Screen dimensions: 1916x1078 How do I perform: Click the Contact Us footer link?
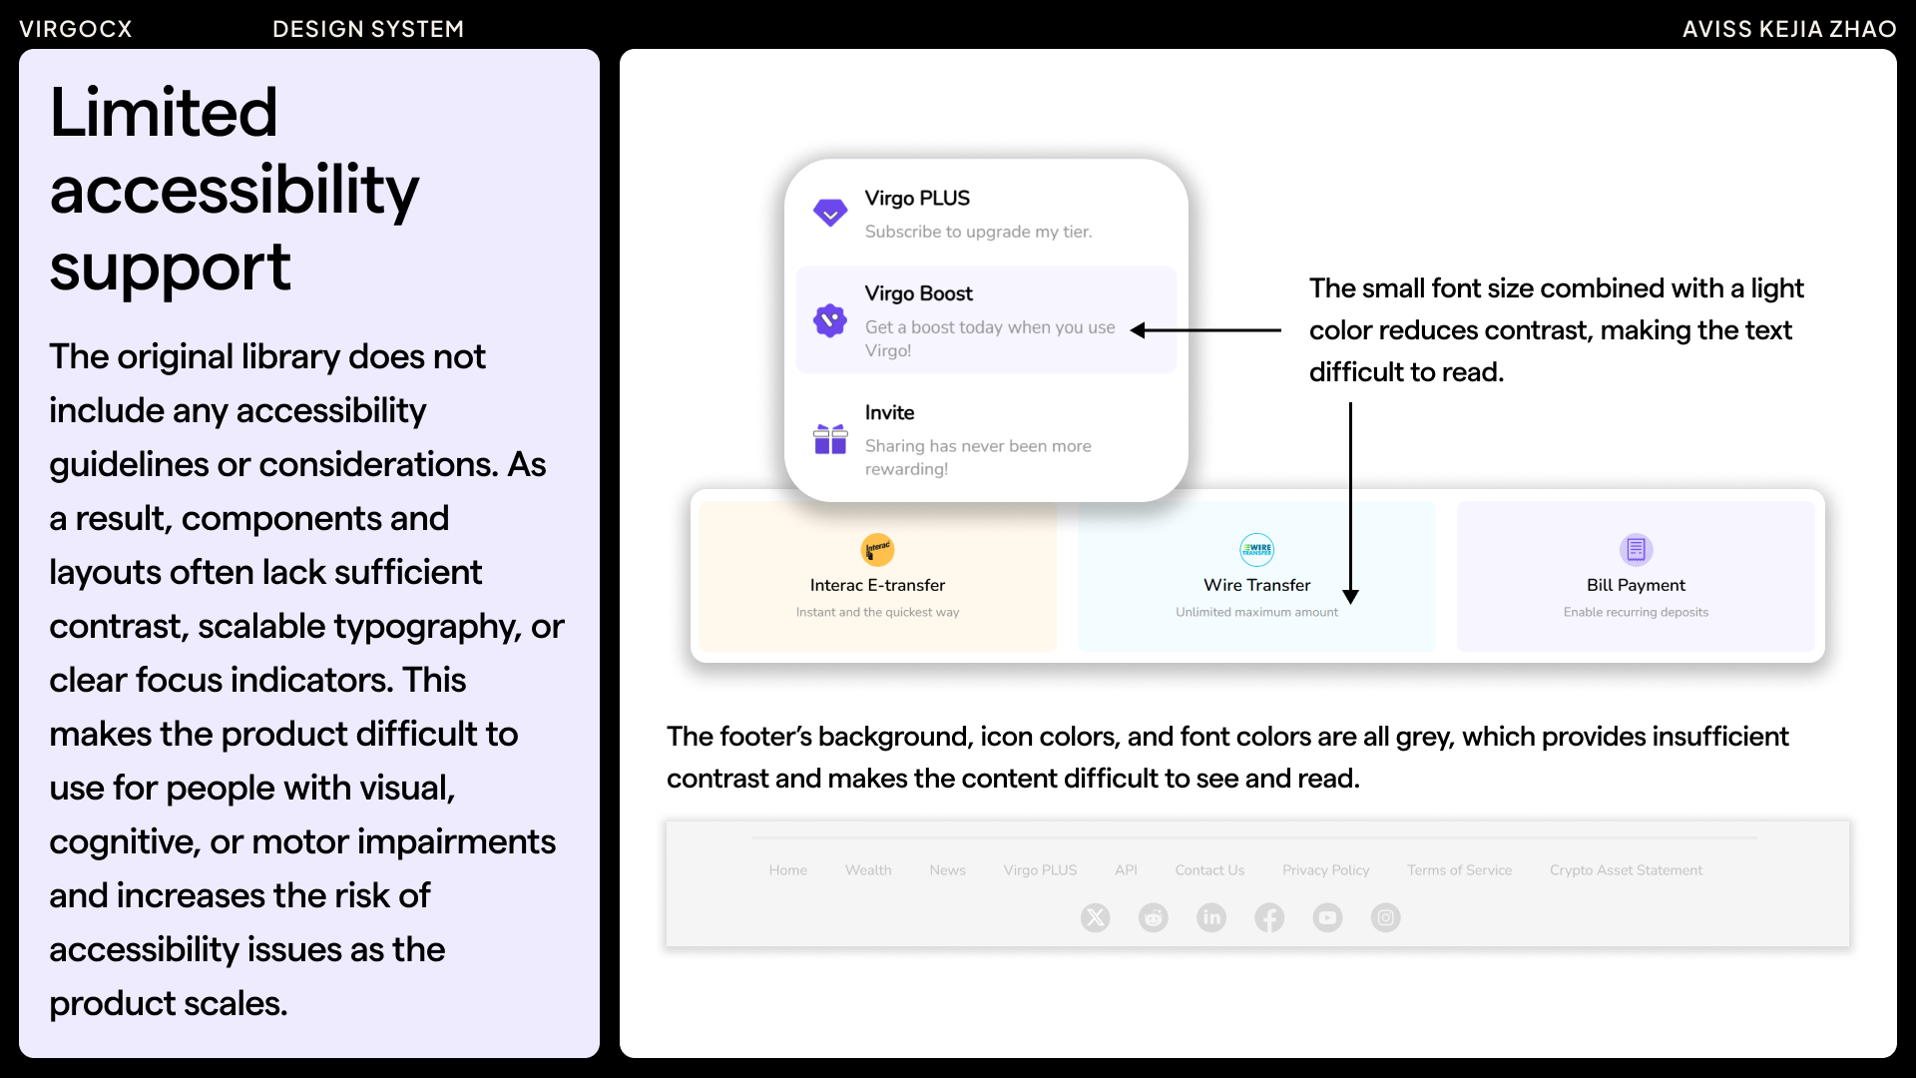(1209, 870)
